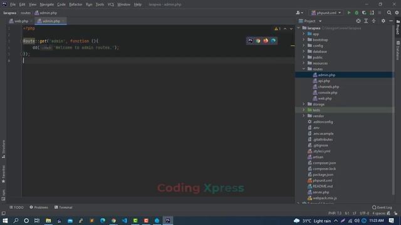Run with coverage icon in toolbar
Viewport: 401px width, 225px height.
pos(364,12)
